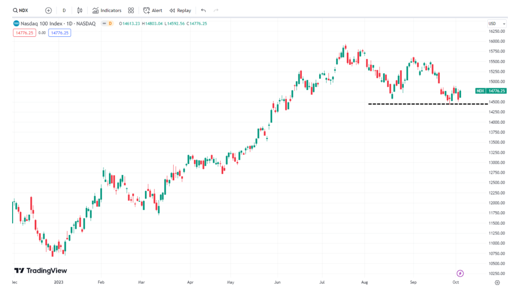The width and height of the screenshot is (517, 291).
Task: Change the D time interval
Action: (x=64, y=11)
